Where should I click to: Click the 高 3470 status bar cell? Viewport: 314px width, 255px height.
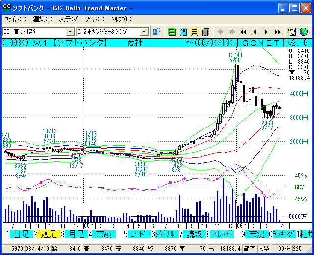click(x=99, y=249)
